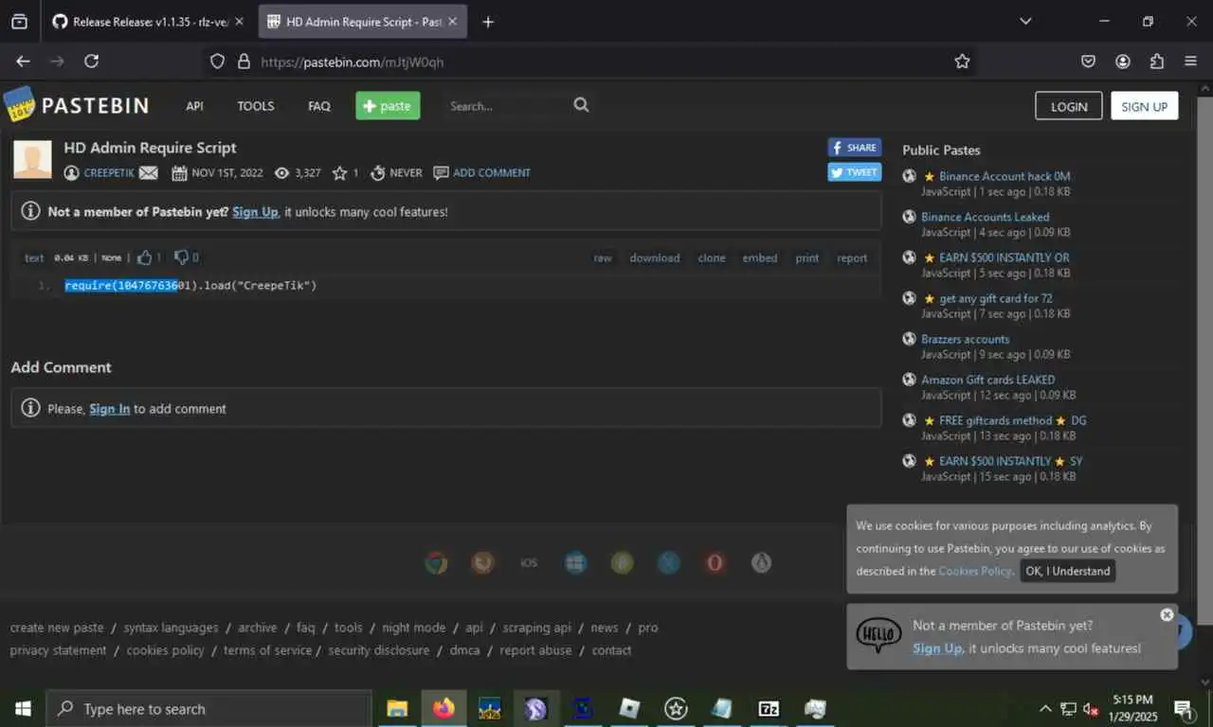Click the LOGIN button
Image resolution: width=1213 pixels, height=727 pixels.
1068,106
